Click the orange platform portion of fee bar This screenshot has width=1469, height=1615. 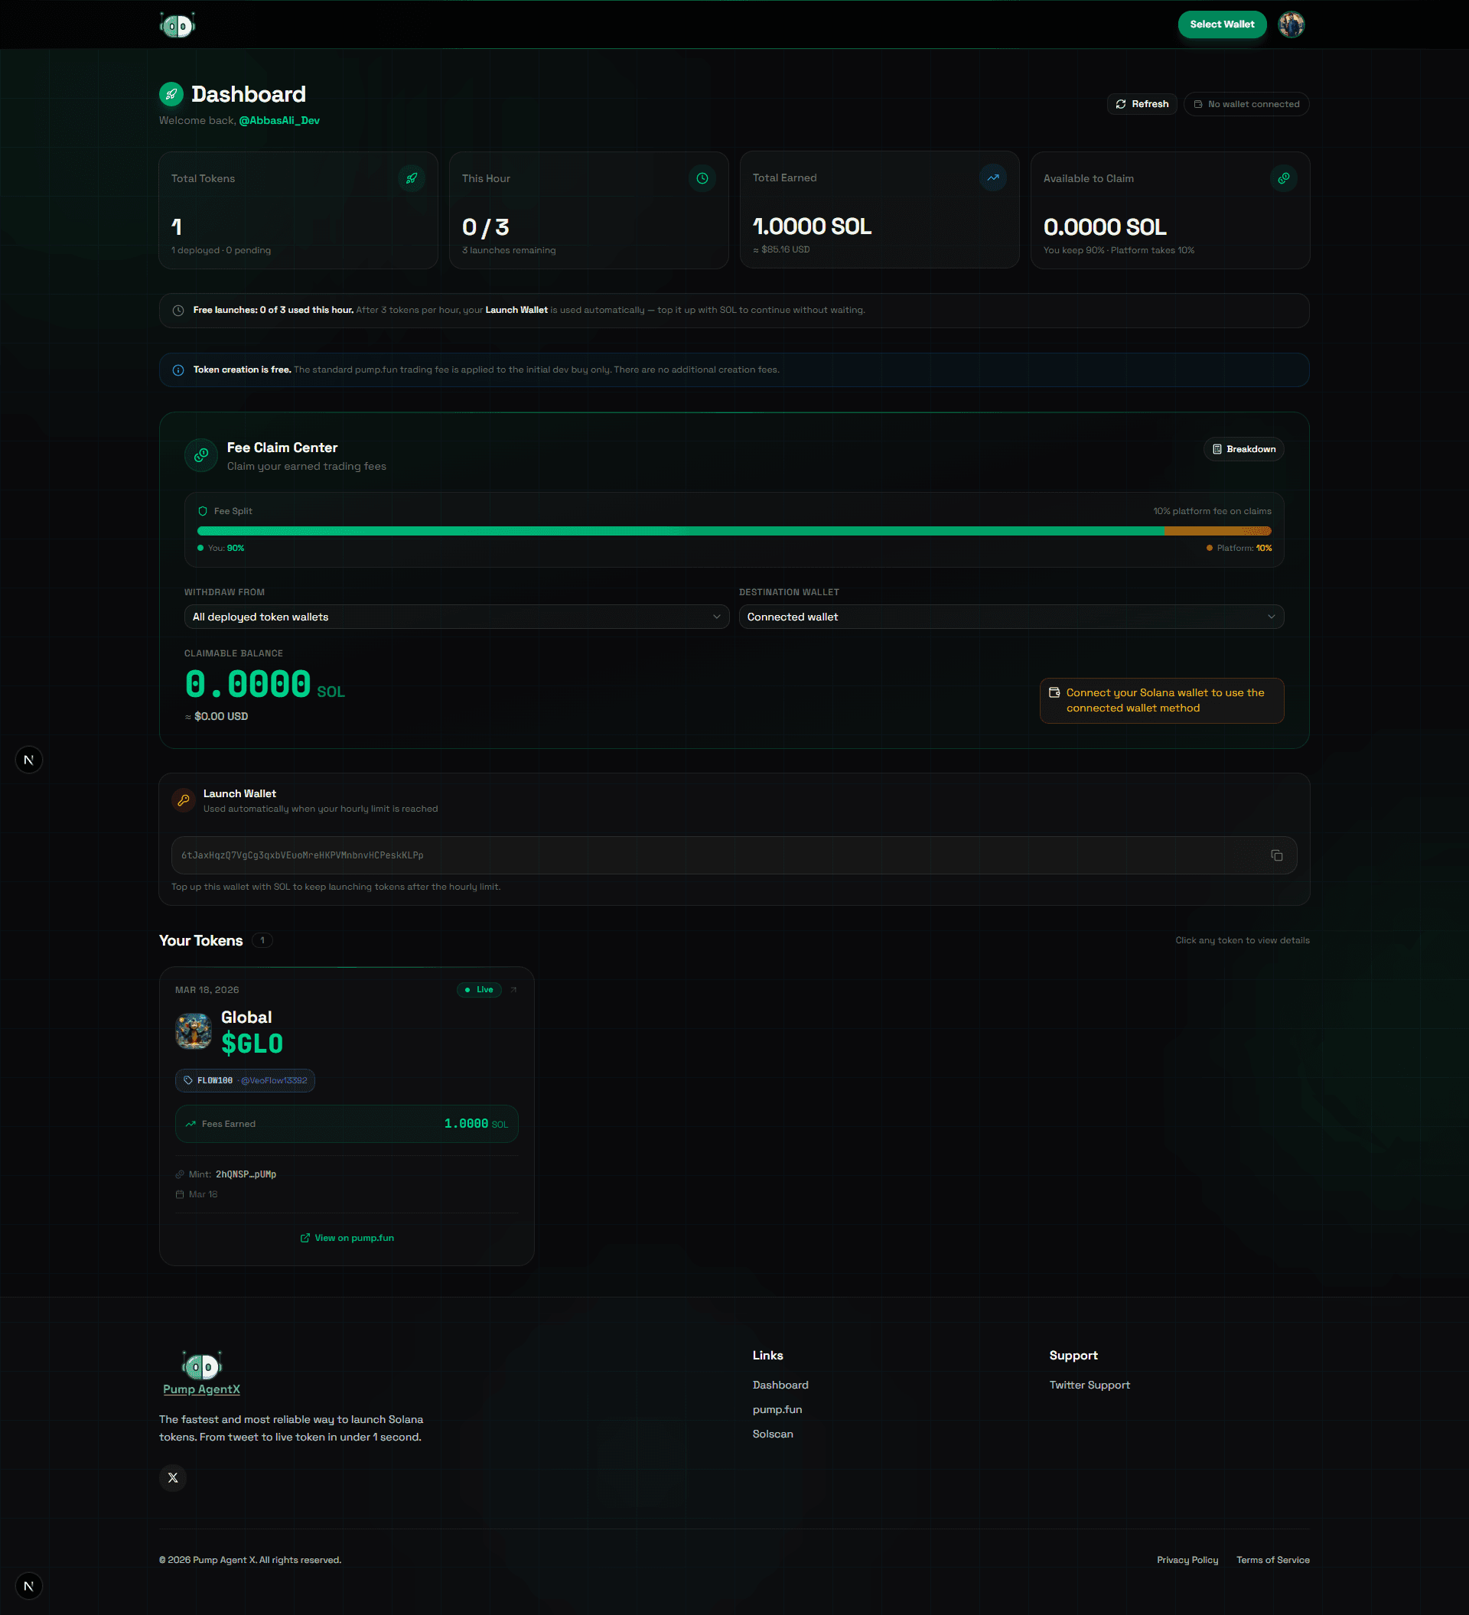pyautogui.click(x=1217, y=531)
